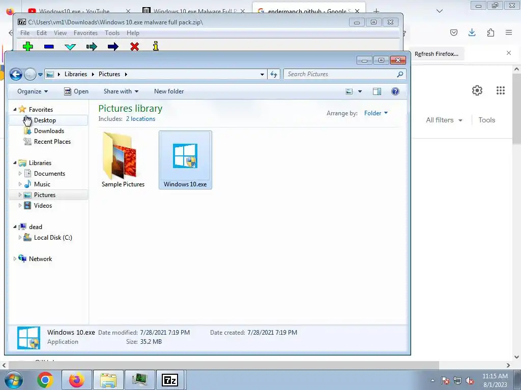Viewport: 521px width, 390px height.
Task: Open Arrange by Folder dropdown
Action: pos(376,113)
